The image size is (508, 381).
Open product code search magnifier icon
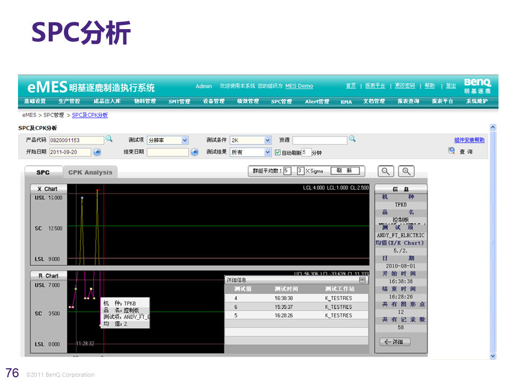click(x=109, y=139)
